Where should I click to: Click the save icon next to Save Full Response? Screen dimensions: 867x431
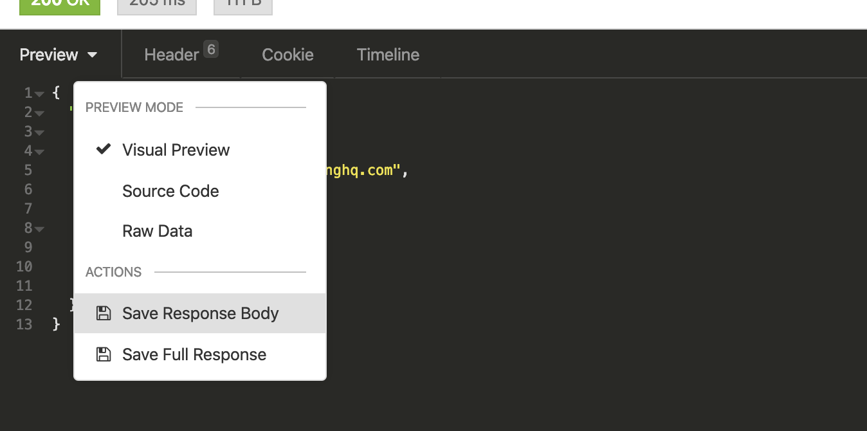104,354
